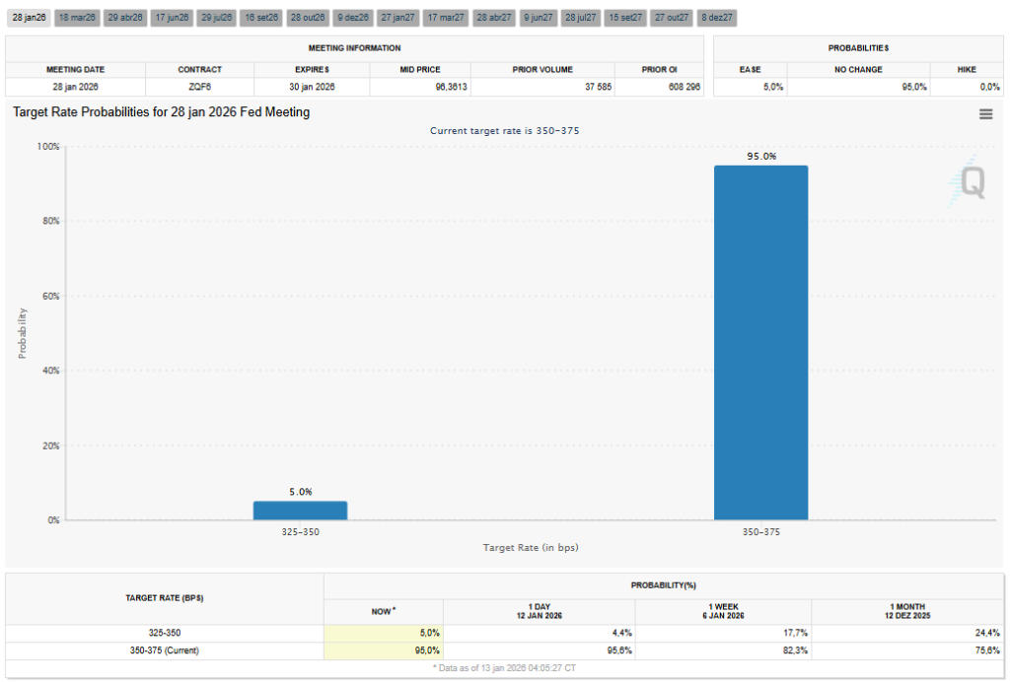Select the ZQF6 contract cell
1010x682 pixels.
tap(201, 87)
